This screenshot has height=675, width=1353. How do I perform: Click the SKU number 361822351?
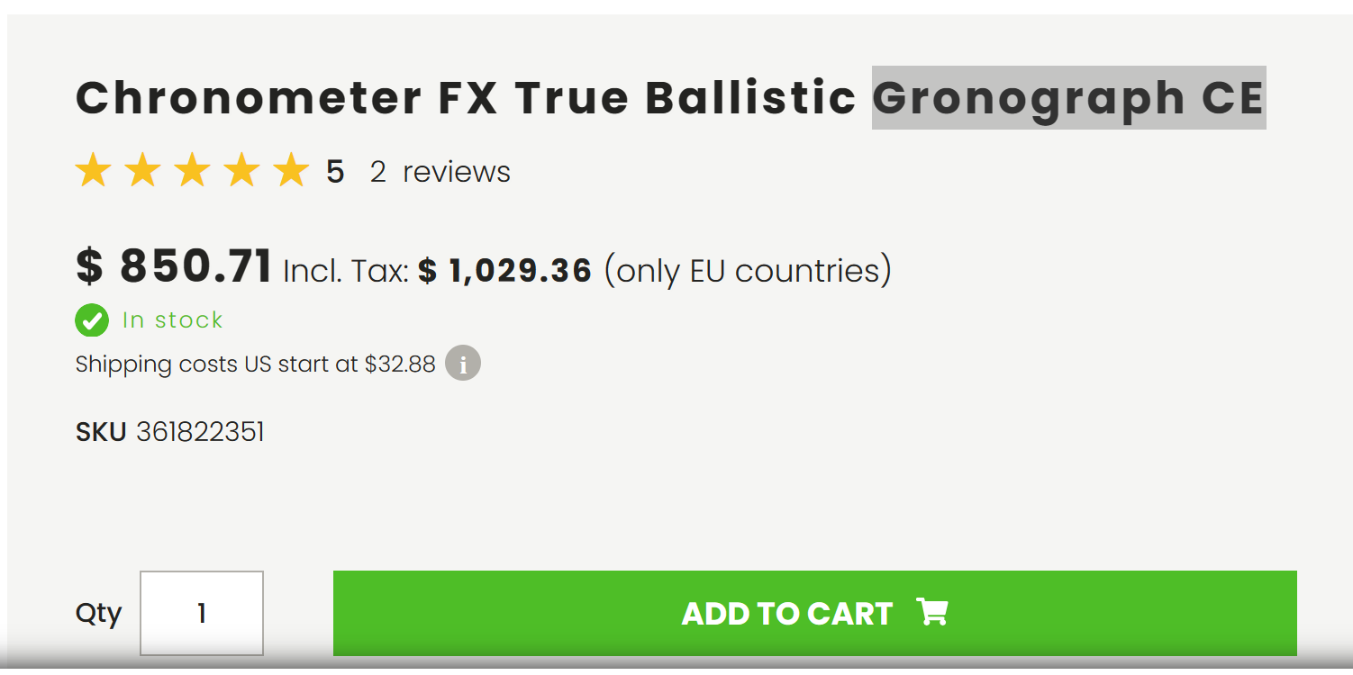click(200, 432)
